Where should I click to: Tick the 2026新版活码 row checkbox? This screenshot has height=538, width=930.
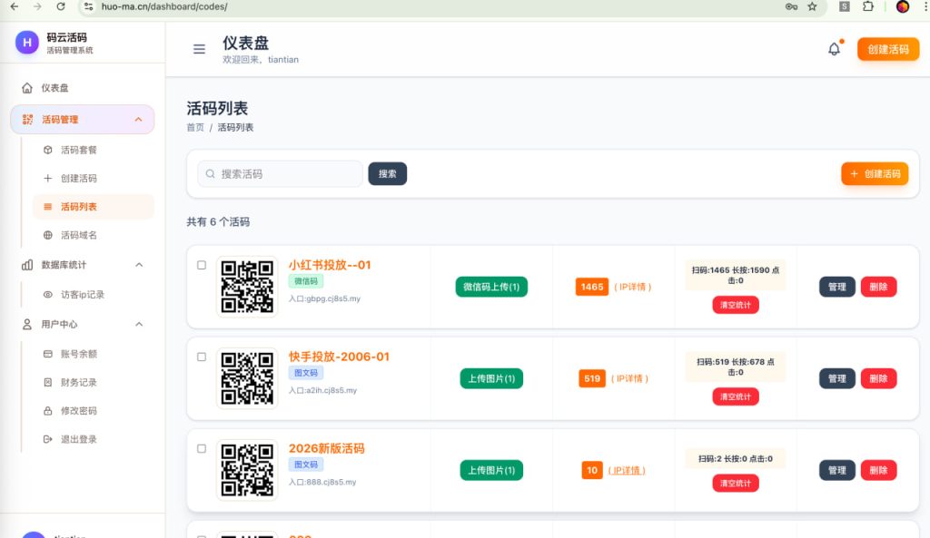pos(202,448)
